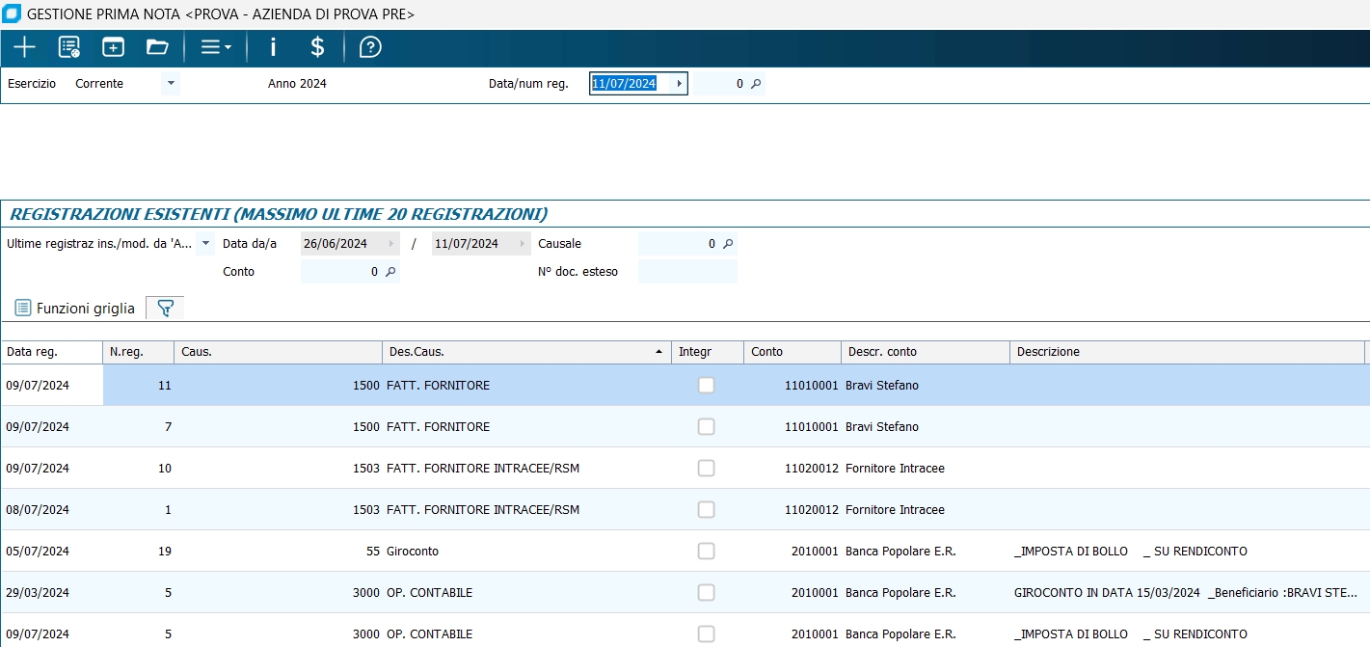Click the window-with-plus toolbar icon
The width and height of the screenshot is (1370, 647).
[114, 47]
